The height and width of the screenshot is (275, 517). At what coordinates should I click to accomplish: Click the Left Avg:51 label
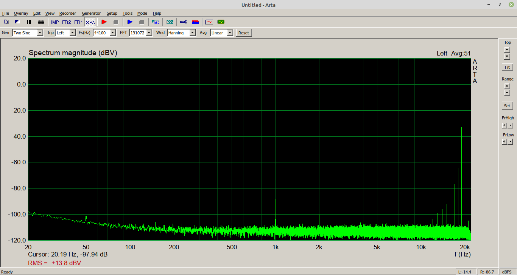(454, 54)
